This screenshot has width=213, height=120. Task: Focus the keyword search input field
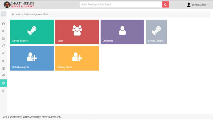pyautogui.click(x=121, y=5)
